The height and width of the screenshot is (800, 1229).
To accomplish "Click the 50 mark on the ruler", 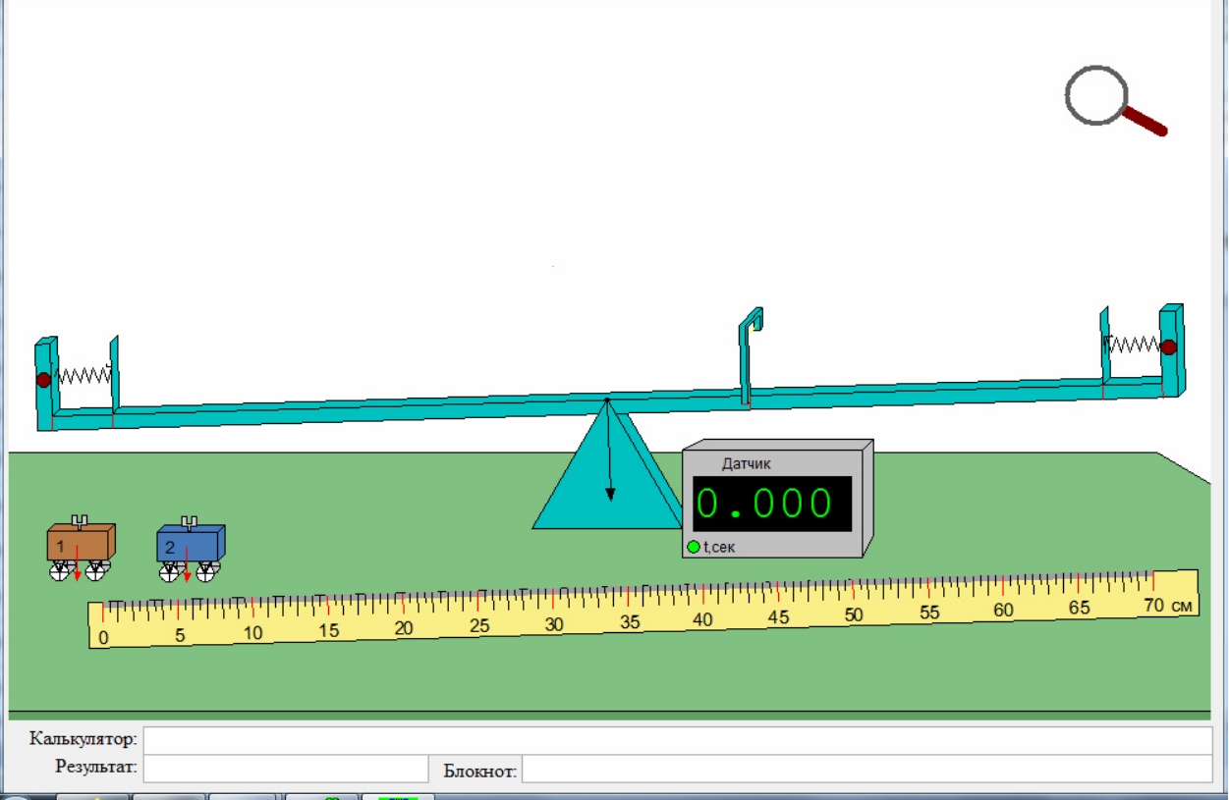I will (x=854, y=614).
